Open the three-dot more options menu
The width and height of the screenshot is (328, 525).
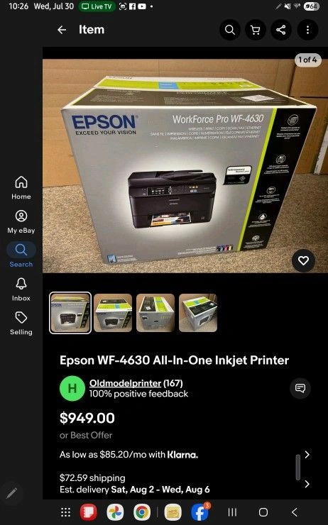click(x=307, y=30)
